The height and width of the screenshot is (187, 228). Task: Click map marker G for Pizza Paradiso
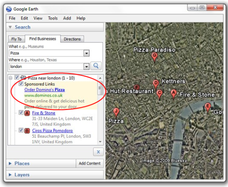point(155,57)
